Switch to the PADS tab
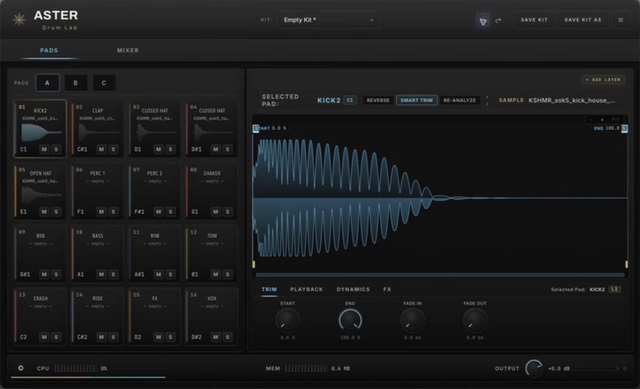Image resolution: width=640 pixels, height=389 pixels. (49, 50)
